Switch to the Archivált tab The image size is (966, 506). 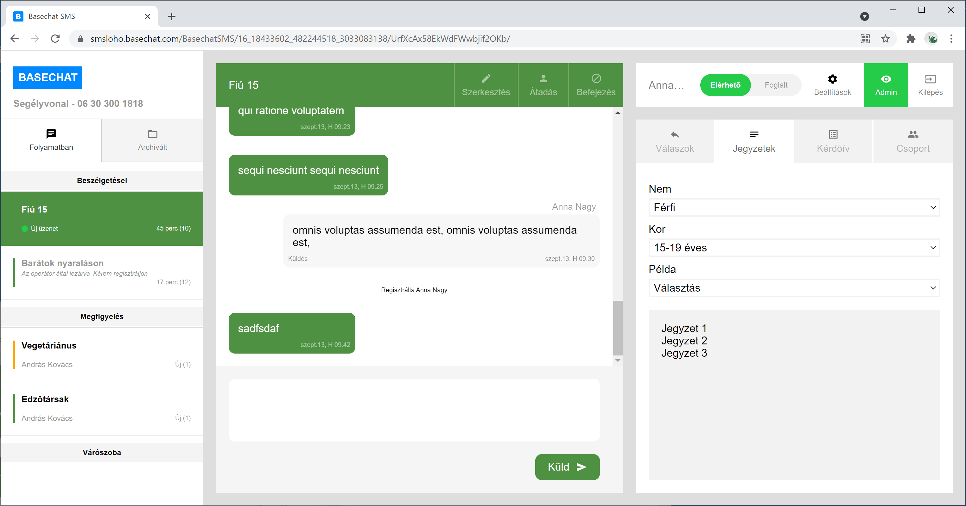tap(152, 140)
